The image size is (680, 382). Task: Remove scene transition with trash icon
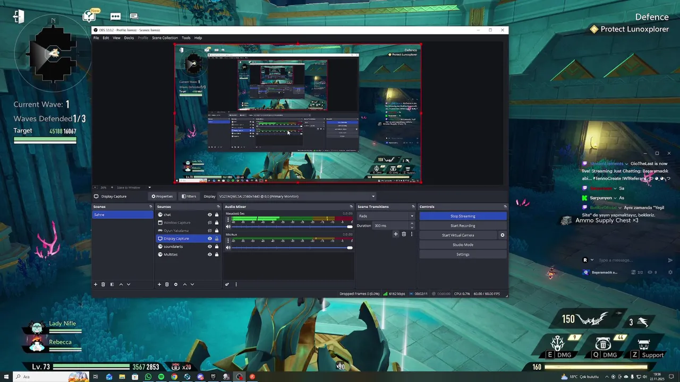point(404,234)
